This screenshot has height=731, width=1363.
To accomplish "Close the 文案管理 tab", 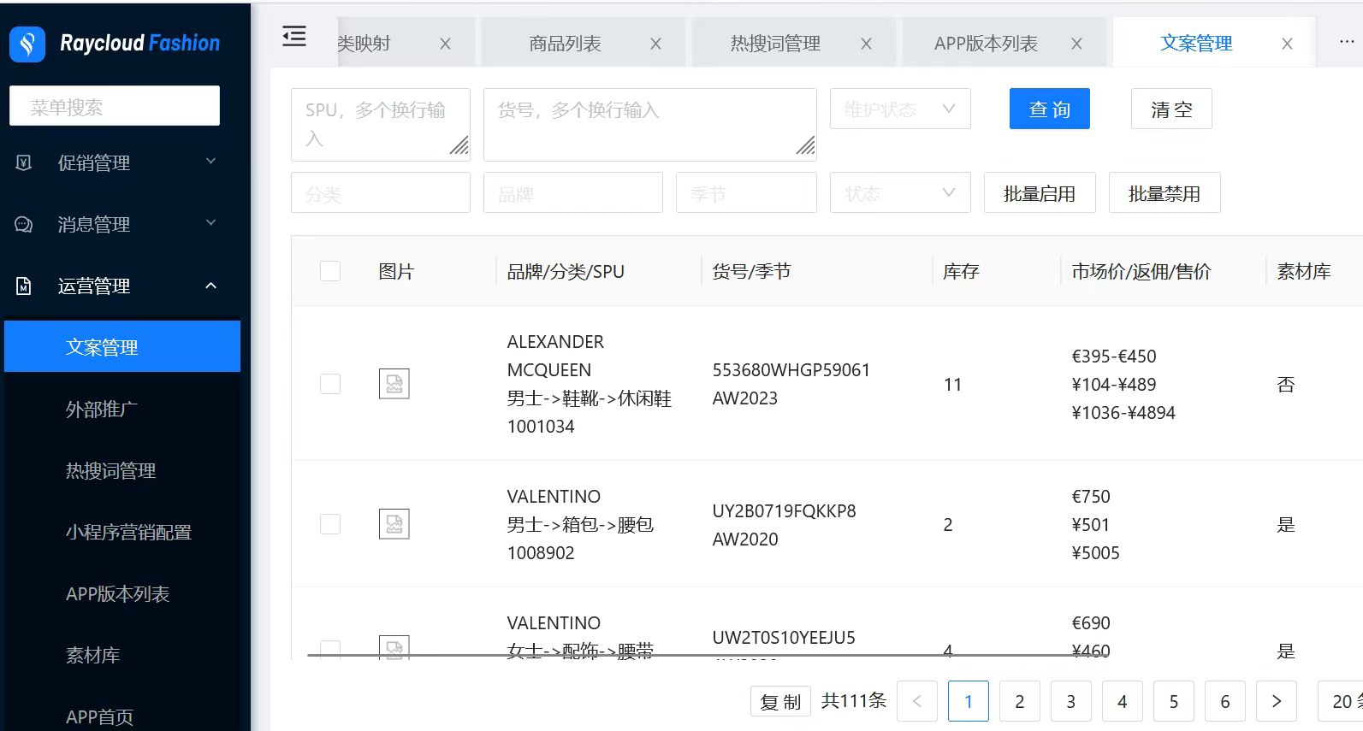I will pos(1287,44).
